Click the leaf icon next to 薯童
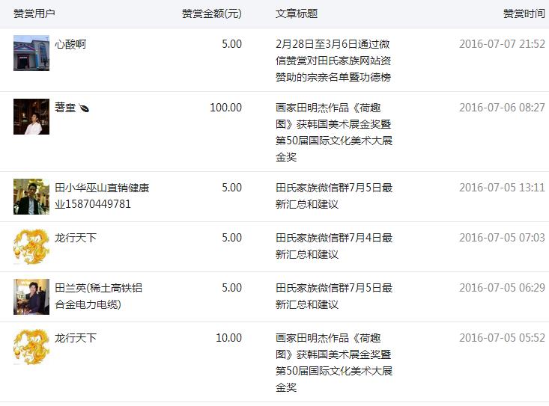The width and height of the screenshot is (549, 406). [x=84, y=108]
